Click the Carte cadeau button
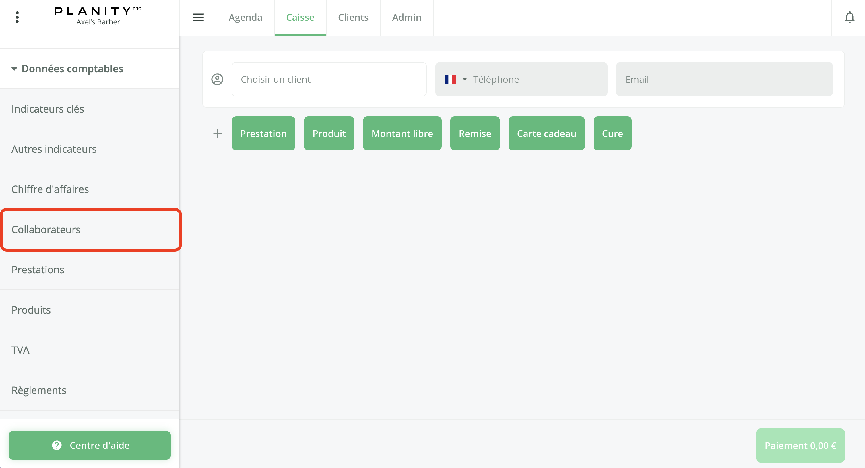The height and width of the screenshot is (468, 865). [x=546, y=134]
